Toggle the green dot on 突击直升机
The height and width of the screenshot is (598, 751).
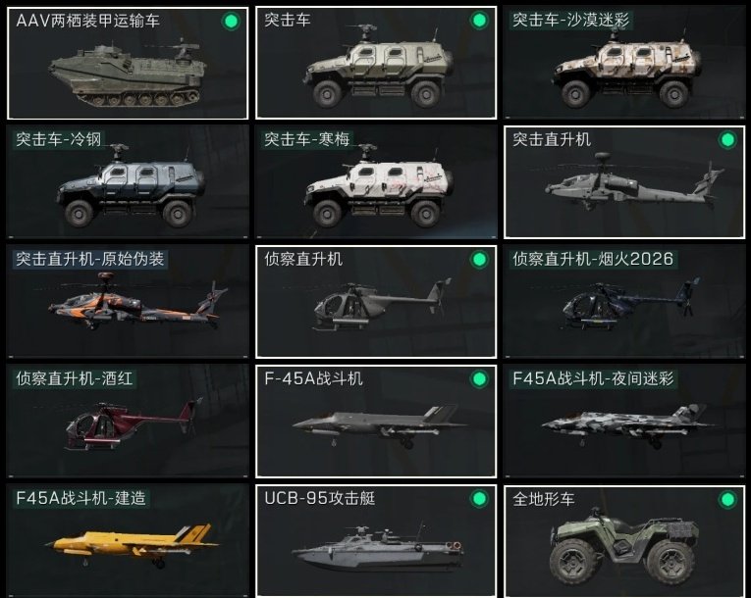click(x=727, y=139)
